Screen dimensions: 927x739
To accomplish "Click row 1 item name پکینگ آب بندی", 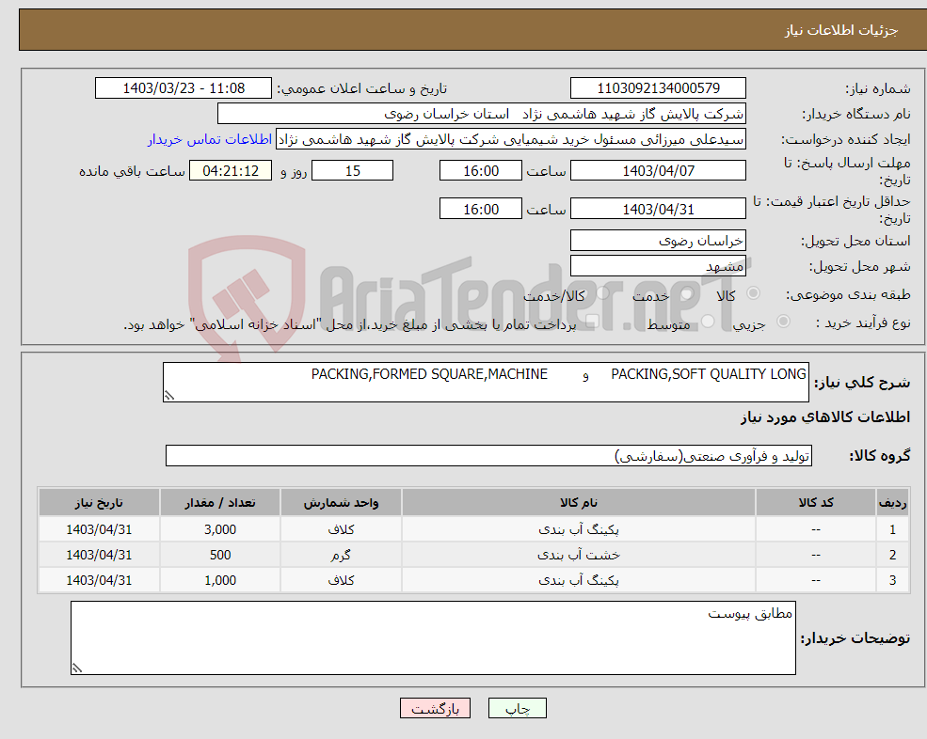I will pos(578,529).
